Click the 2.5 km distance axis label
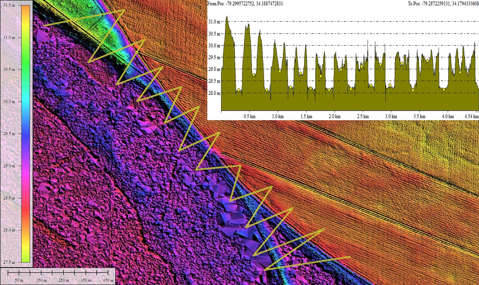This screenshot has width=479, height=285. point(362,116)
